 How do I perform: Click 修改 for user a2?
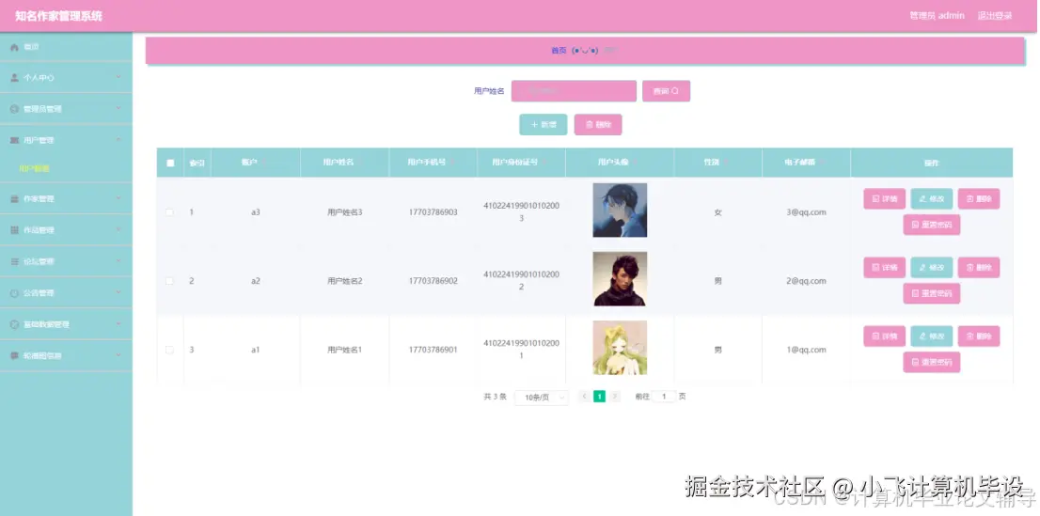[931, 267]
